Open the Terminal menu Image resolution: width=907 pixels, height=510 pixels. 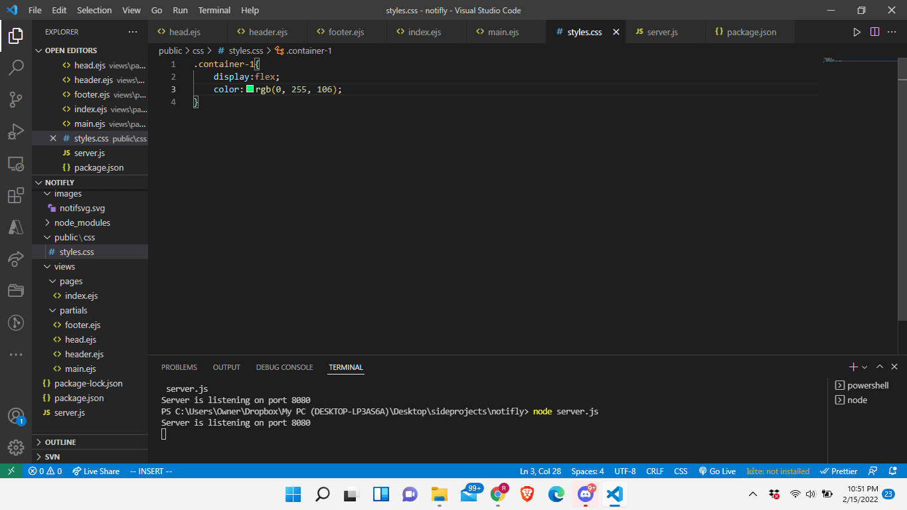pos(214,10)
